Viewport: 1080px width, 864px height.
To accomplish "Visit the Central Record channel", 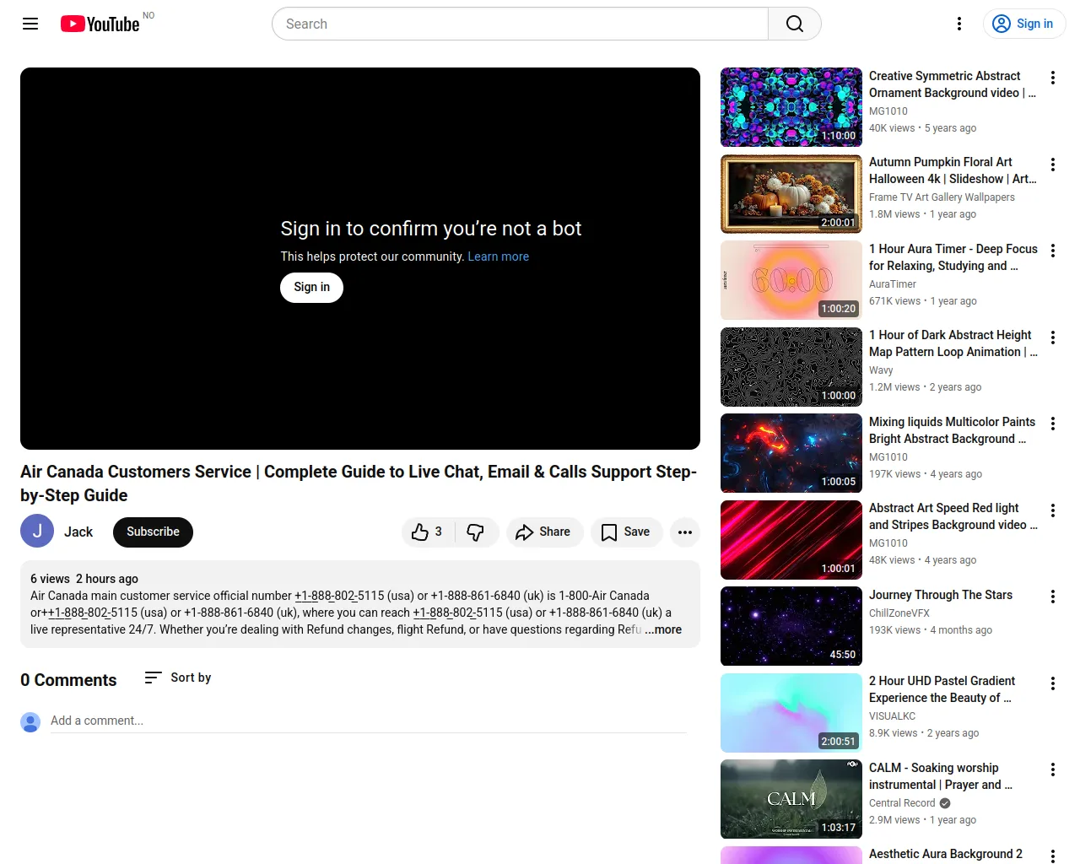I will 902,803.
